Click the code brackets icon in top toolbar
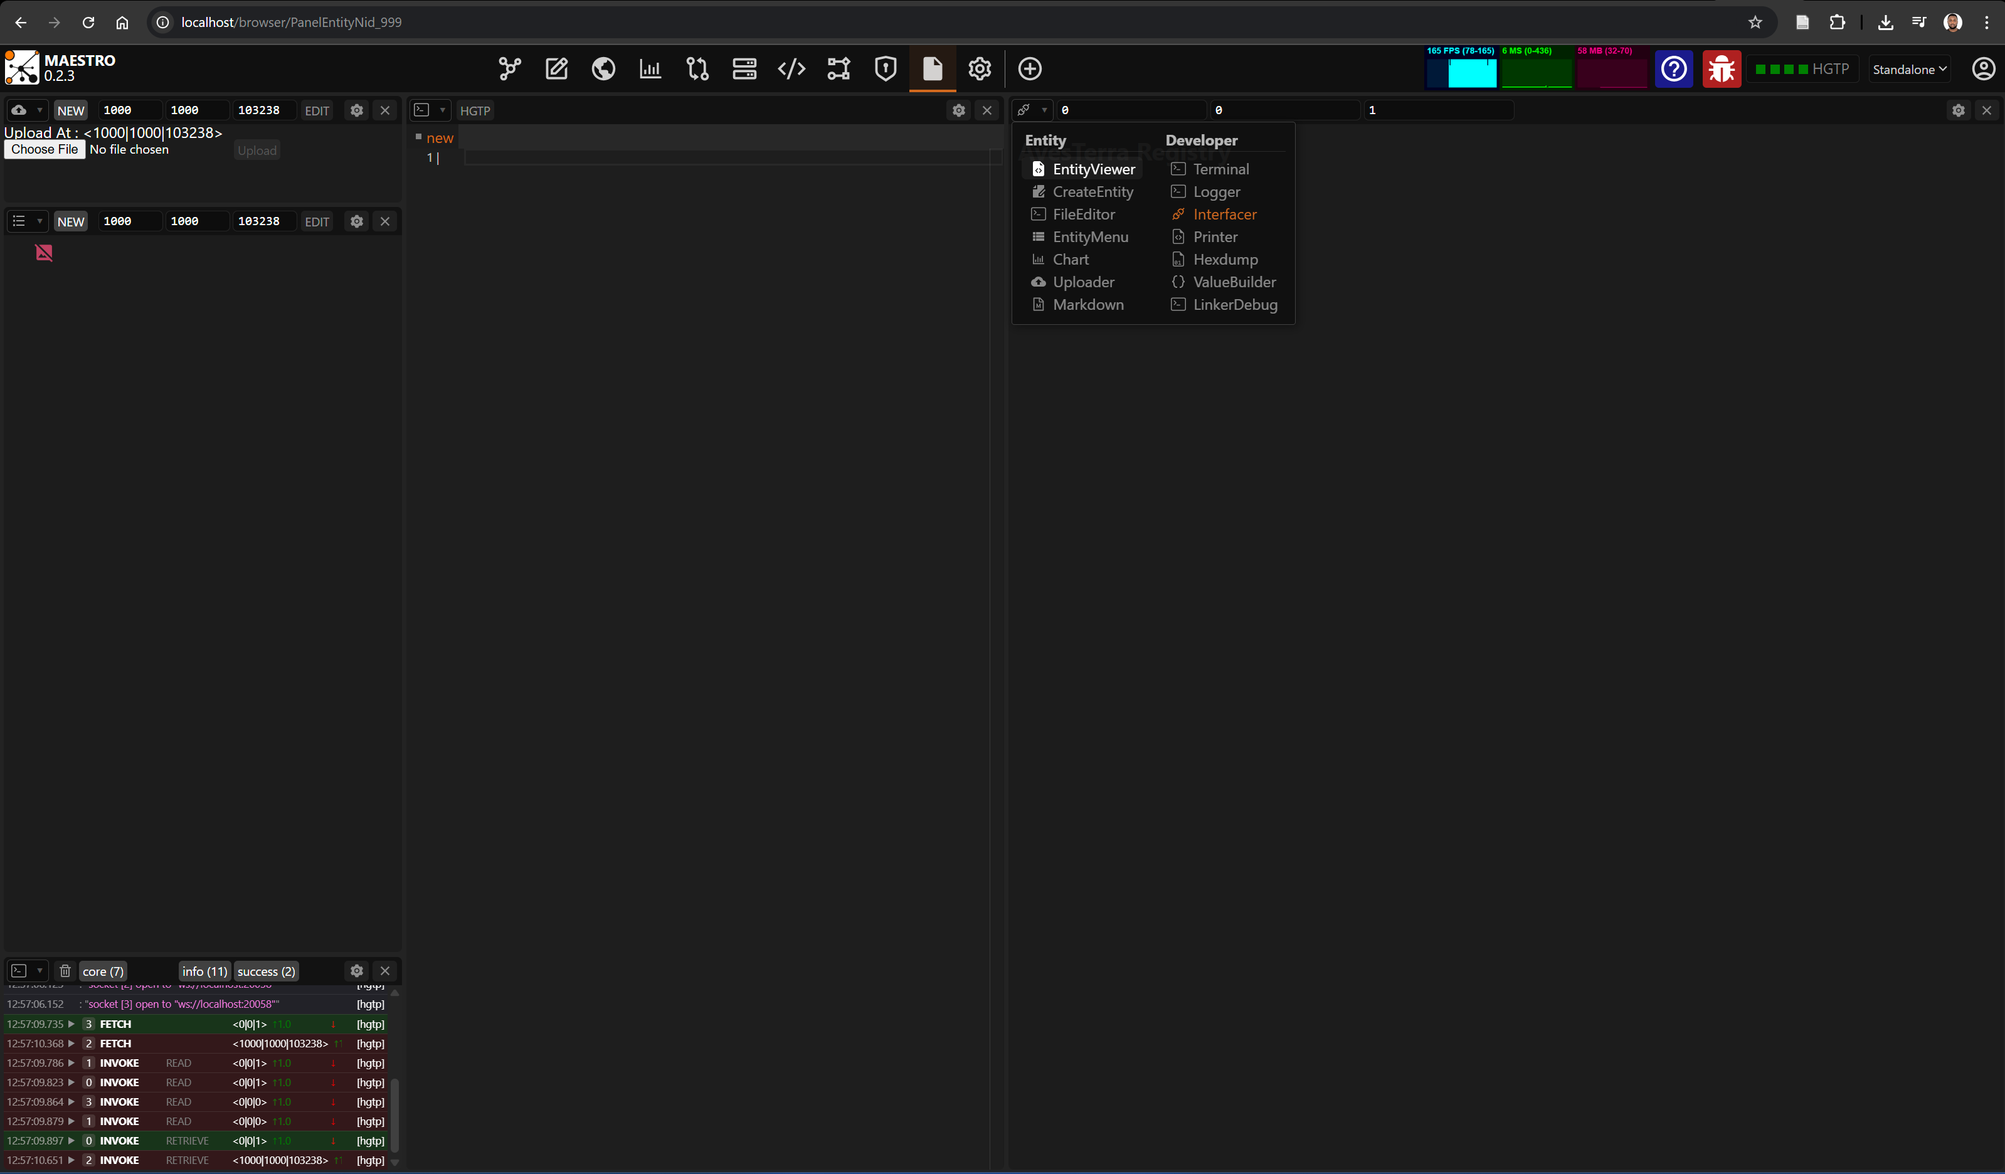The width and height of the screenshot is (2005, 1174). pyautogui.click(x=791, y=68)
